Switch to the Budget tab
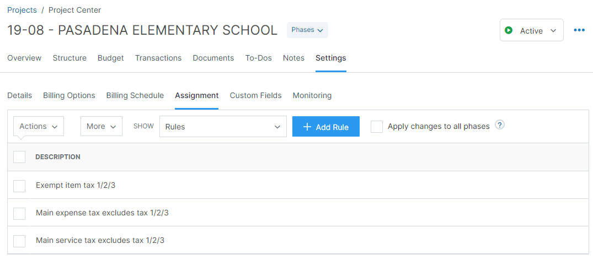The width and height of the screenshot is (593, 260). (x=111, y=58)
